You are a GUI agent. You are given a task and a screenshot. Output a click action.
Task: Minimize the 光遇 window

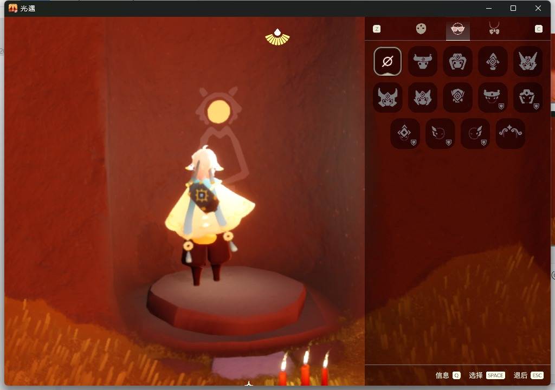(489, 8)
